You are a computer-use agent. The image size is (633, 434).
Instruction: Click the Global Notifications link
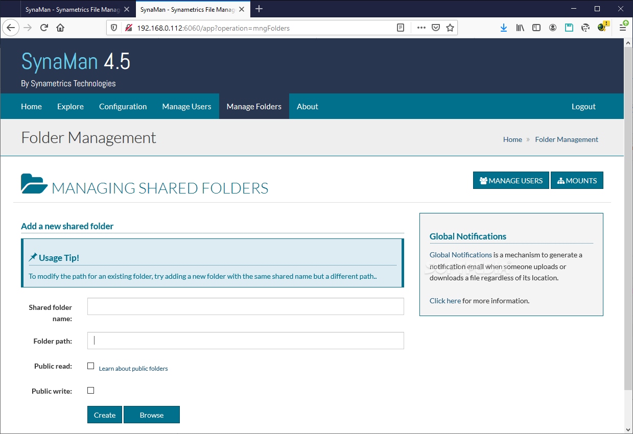[461, 254]
